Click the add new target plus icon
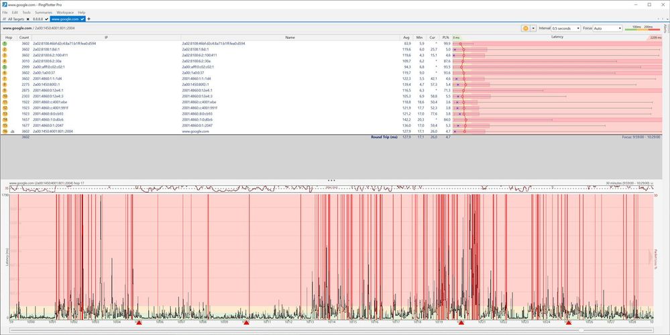This screenshot has width=670, height=335. [89, 19]
